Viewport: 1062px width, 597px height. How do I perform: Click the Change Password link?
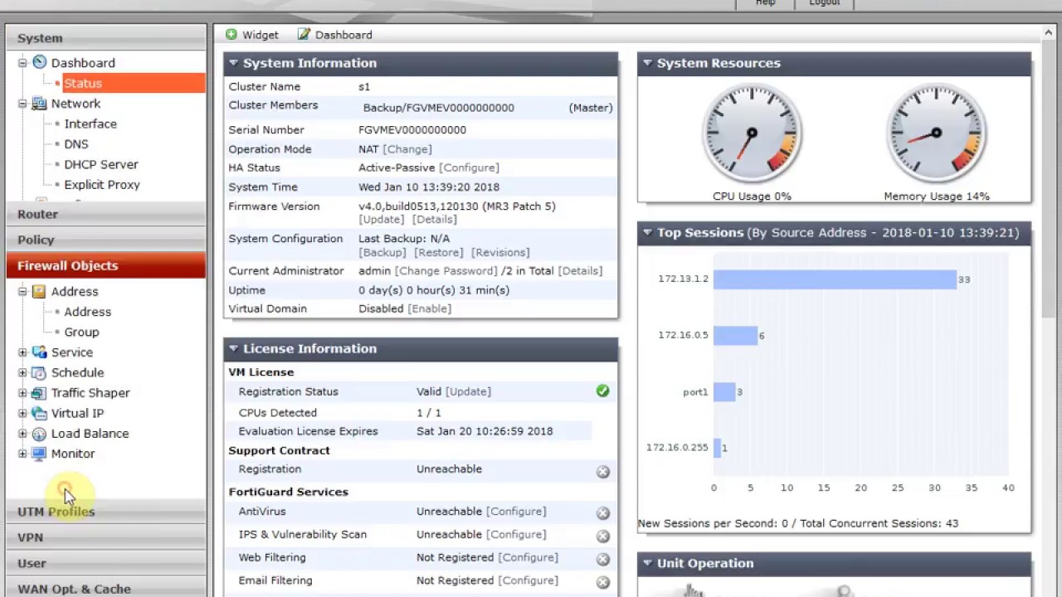(x=446, y=271)
